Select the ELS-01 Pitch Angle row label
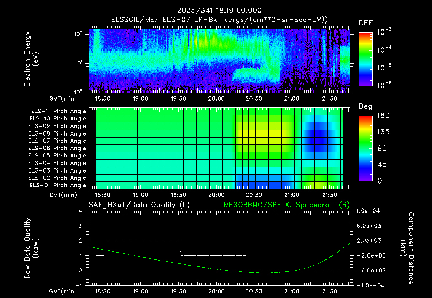 click(57, 185)
